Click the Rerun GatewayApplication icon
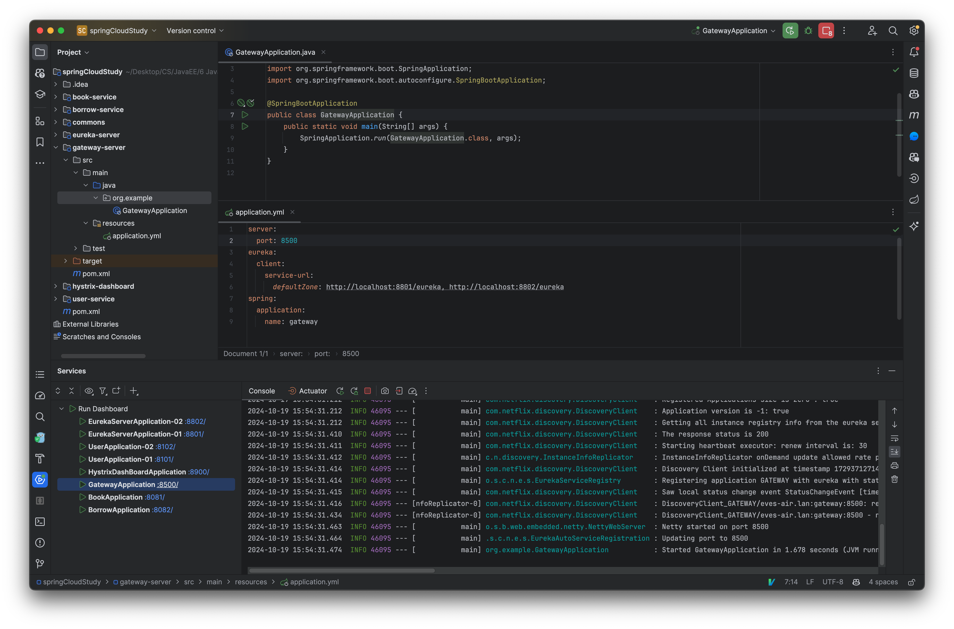Viewport: 954px width, 629px height. (x=340, y=391)
